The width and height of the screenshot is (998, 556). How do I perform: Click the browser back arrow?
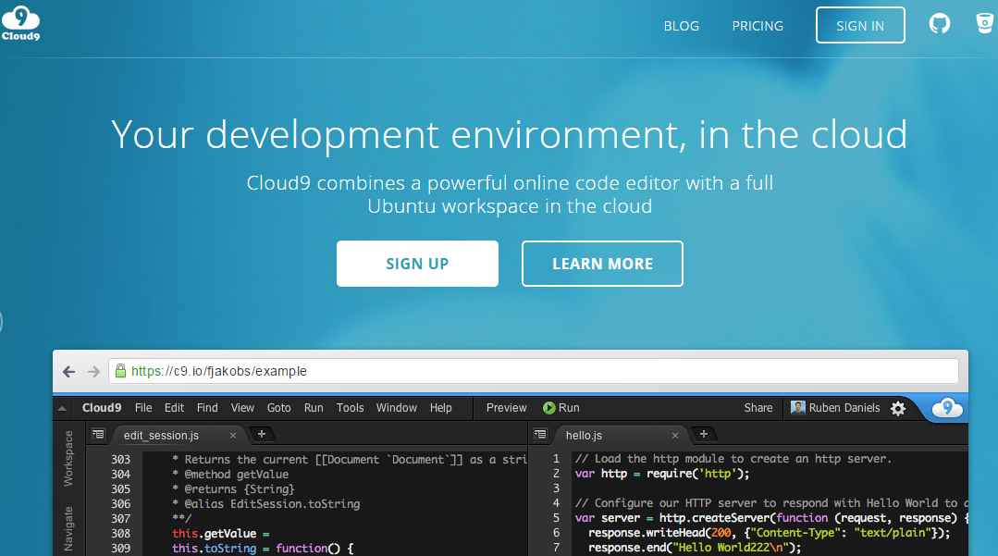pyautogui.click(x=68, y=371)
